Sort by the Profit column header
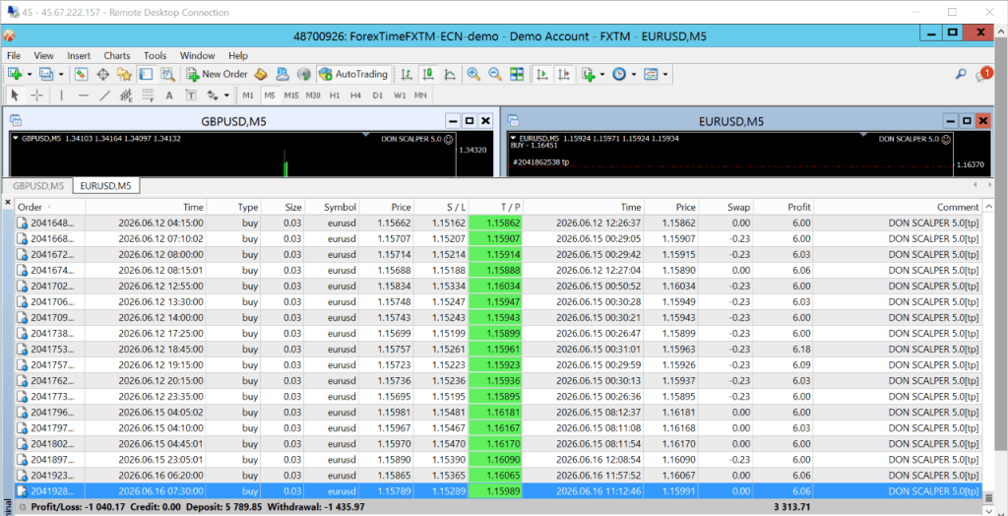 (x=784, y=207)
